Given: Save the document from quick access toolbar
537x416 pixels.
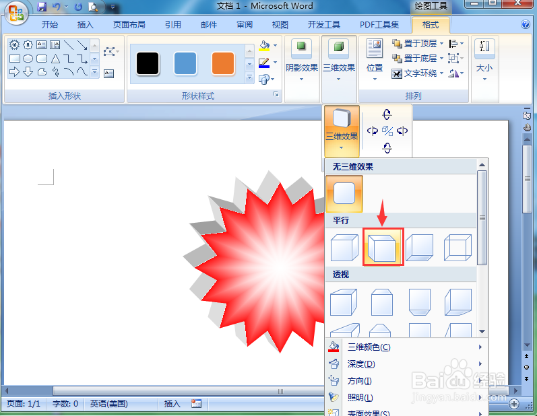Looking at the screenshot, I should [42, 7].
